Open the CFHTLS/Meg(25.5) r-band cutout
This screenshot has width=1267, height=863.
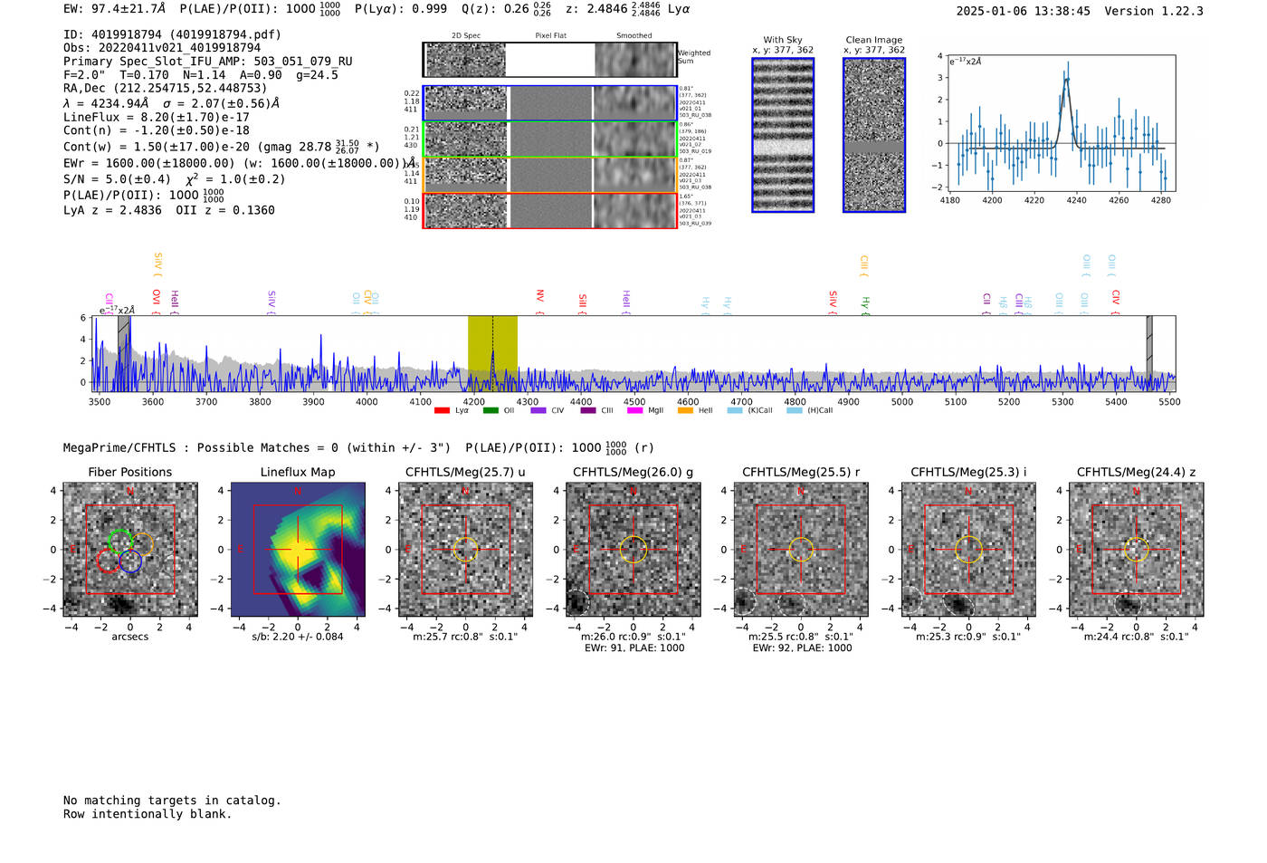click(801, 550)
